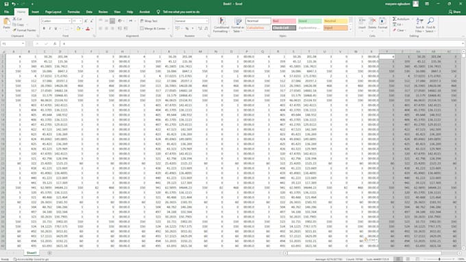The image size is (466, 262).
Task: Expand the cell styles gallery
Action: [x=350, y=29]
